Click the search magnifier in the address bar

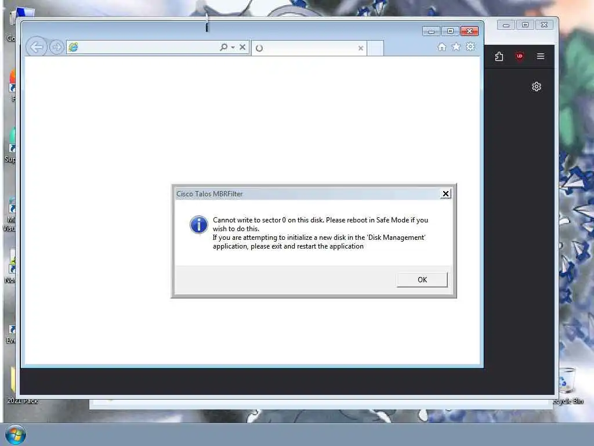coord(223,47)
